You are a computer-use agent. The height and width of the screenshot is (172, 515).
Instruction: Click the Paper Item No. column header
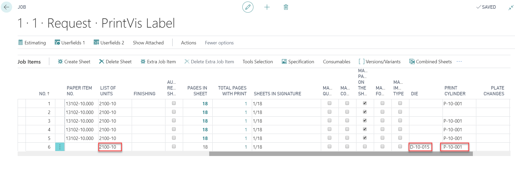79,91
